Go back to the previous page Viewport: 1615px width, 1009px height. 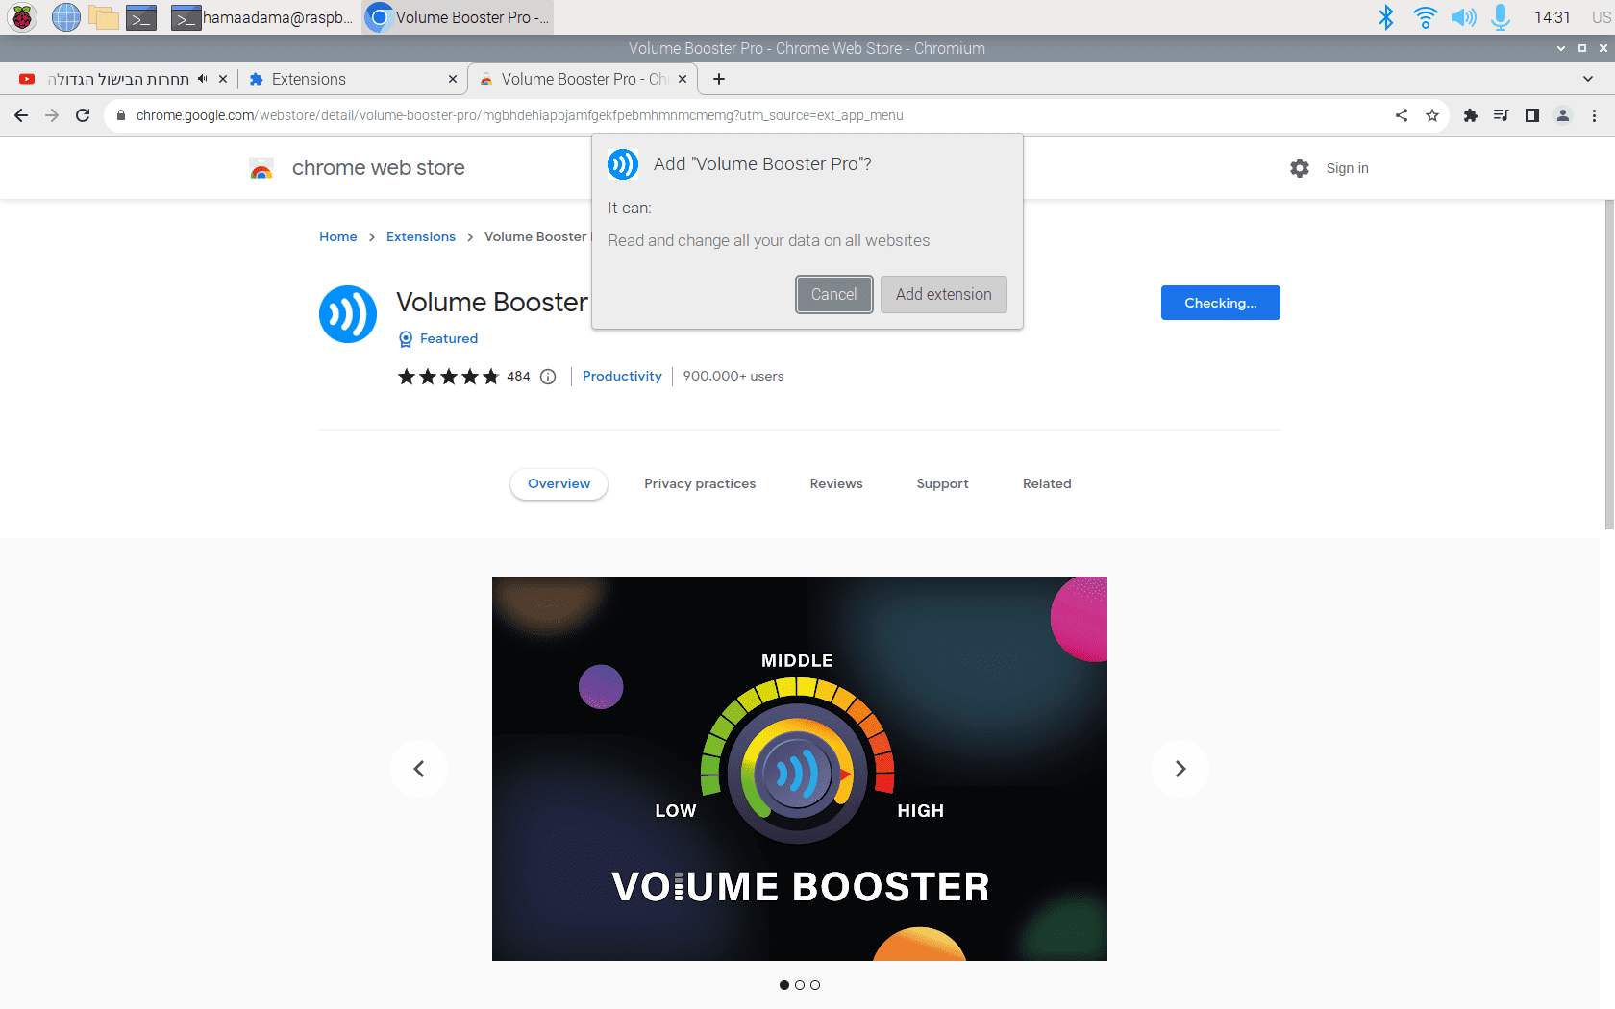click(x=21, y=115)
